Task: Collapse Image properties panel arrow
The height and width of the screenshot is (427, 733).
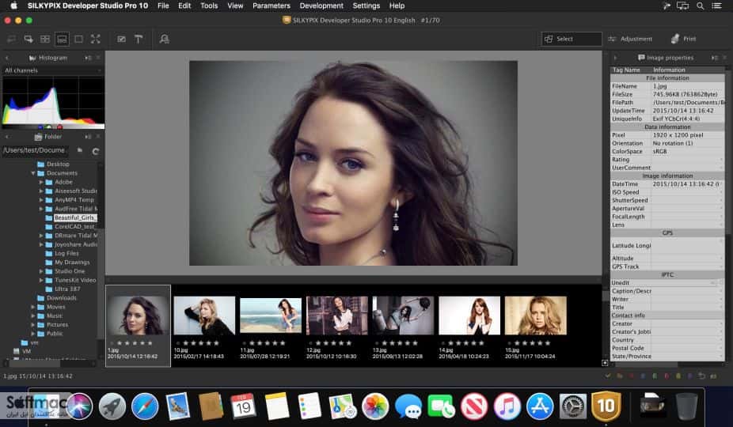Action: coord(615,58)
